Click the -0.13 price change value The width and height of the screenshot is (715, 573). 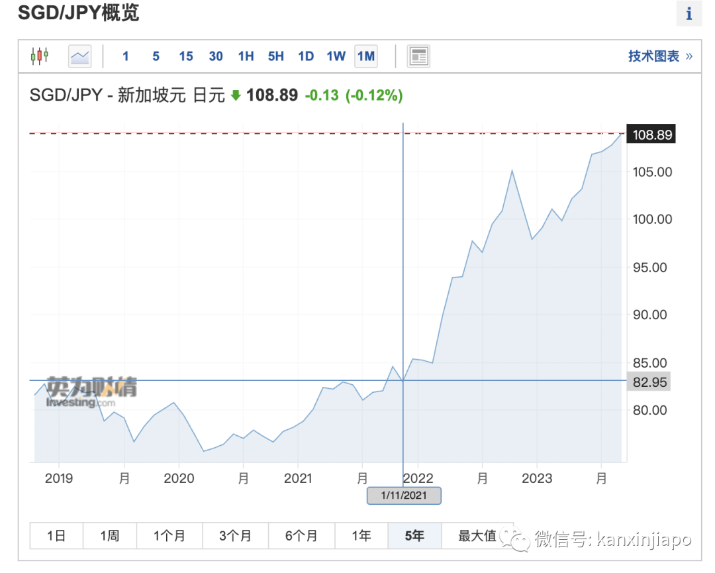(x=322, y=95)
